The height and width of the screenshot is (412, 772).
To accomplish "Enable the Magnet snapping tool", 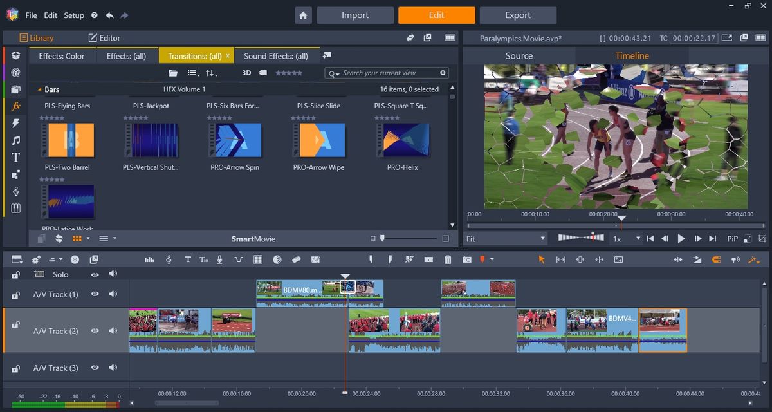I will pos(715,259).
